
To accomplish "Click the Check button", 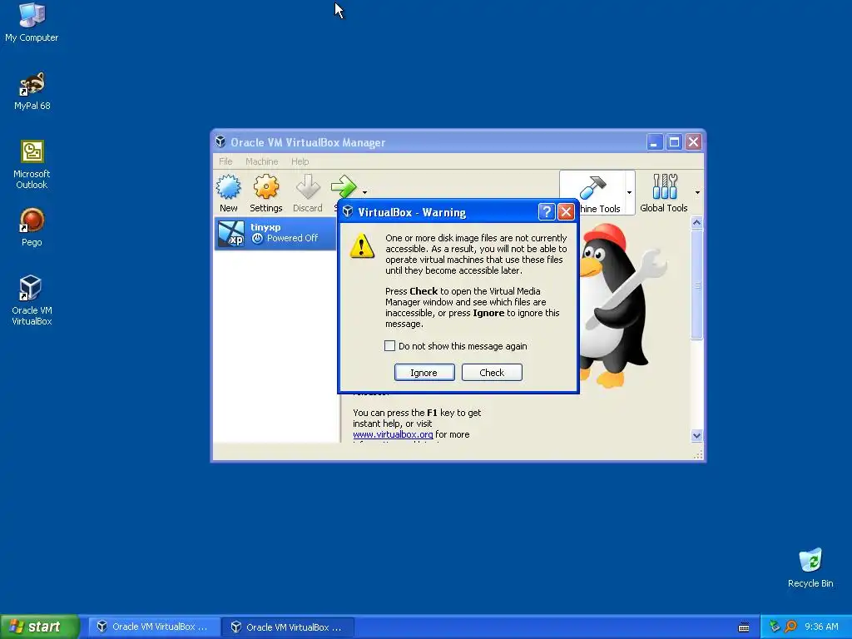I will [x=492, y=373].
